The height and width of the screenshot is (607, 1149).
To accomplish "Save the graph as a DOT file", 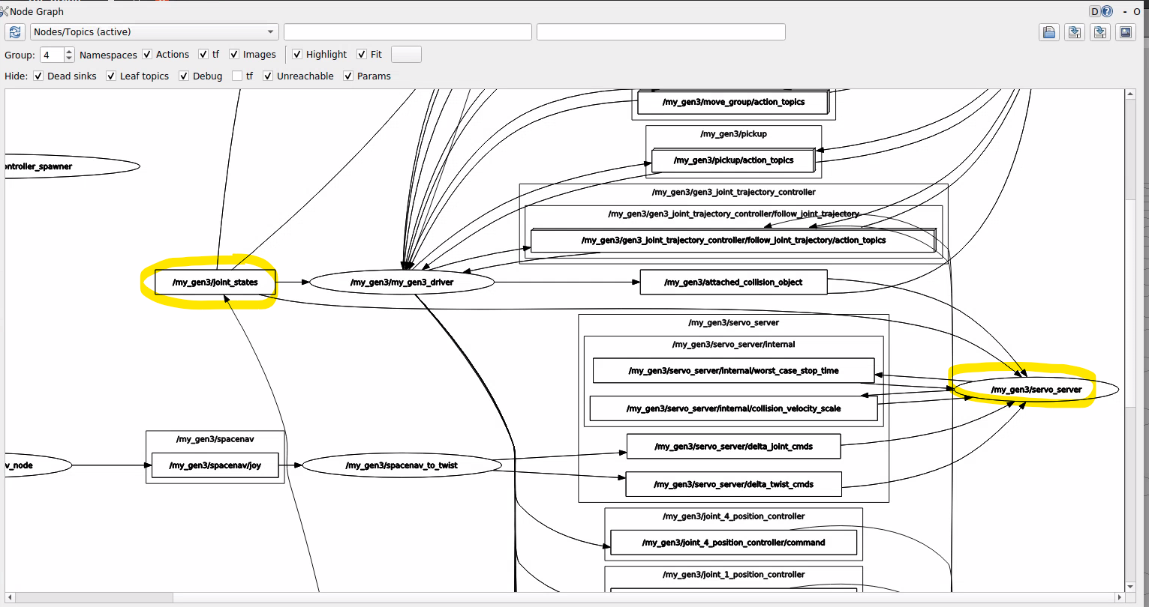I will (1075, 32).
